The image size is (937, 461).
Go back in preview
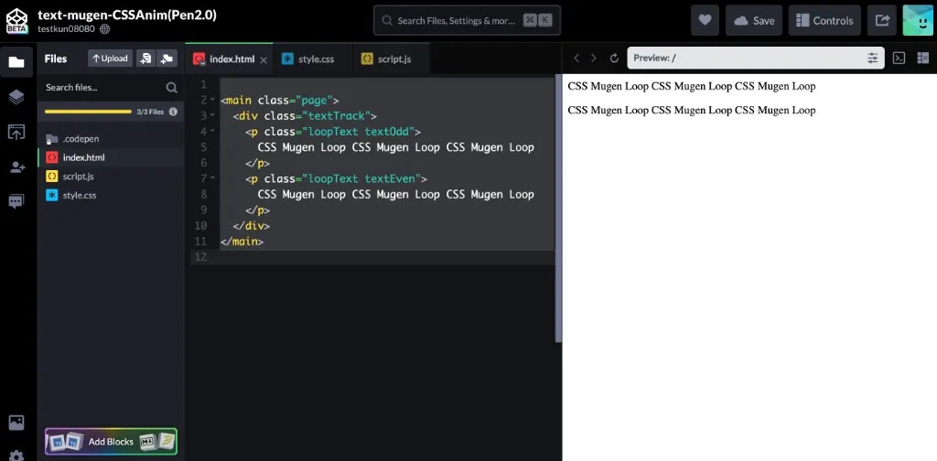click(x=576, y=58)
